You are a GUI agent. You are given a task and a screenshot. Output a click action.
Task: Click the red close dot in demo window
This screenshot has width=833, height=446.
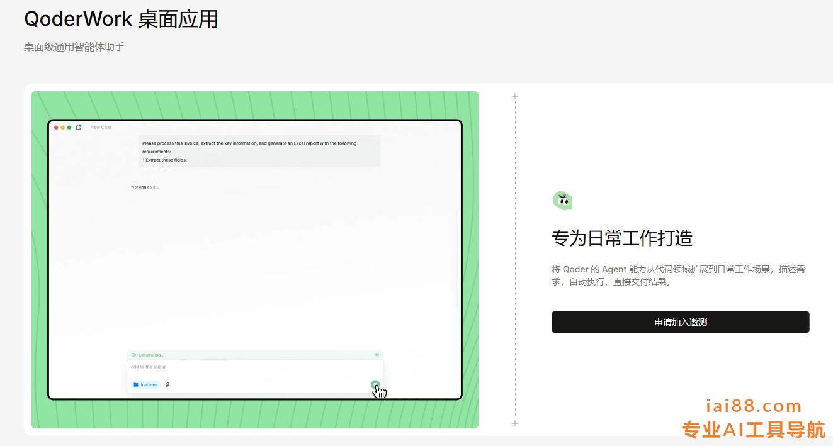coord(56,128)
